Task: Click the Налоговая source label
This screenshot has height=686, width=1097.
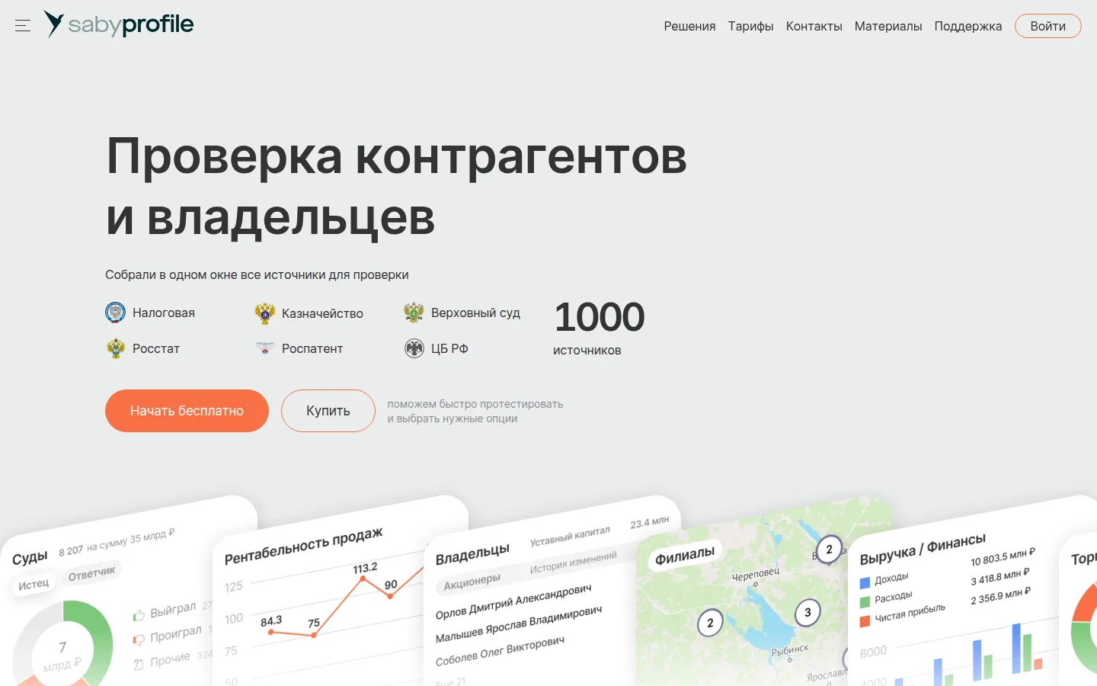Action: (164, 313)
